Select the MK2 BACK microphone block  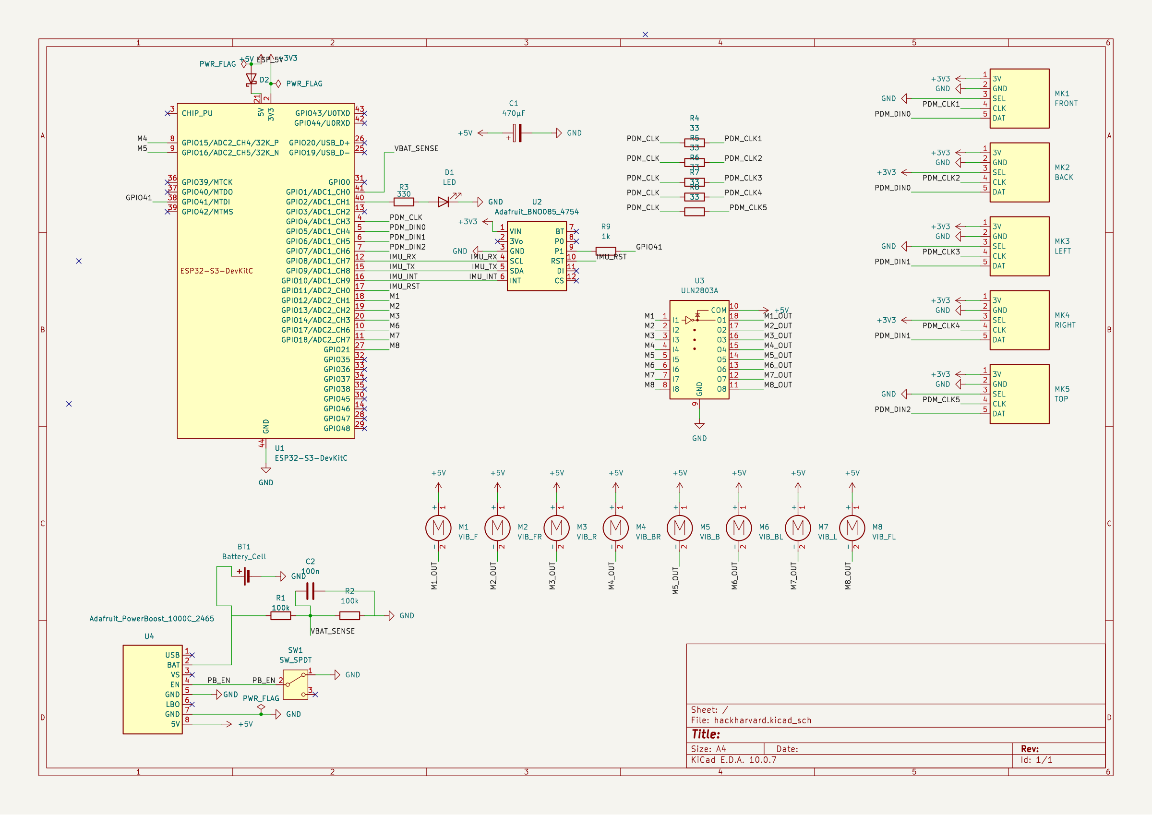(1020, 172)
